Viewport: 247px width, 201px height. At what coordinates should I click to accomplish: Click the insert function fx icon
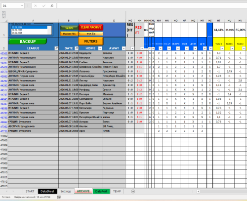[52, 6]
